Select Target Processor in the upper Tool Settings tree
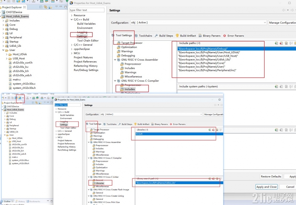296x205 pixels. [132, 43]
